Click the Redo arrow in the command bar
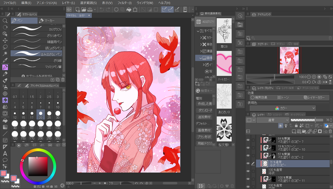 point(108,9)
